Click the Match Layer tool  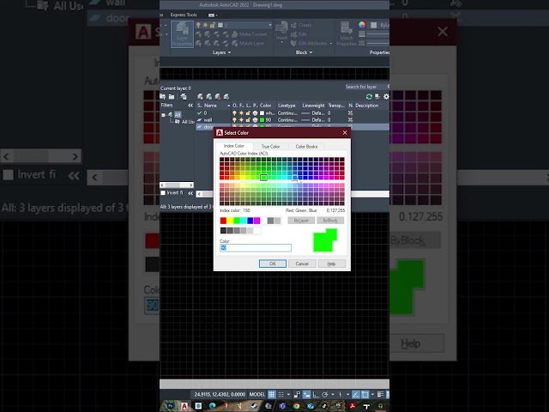point(248,44)
